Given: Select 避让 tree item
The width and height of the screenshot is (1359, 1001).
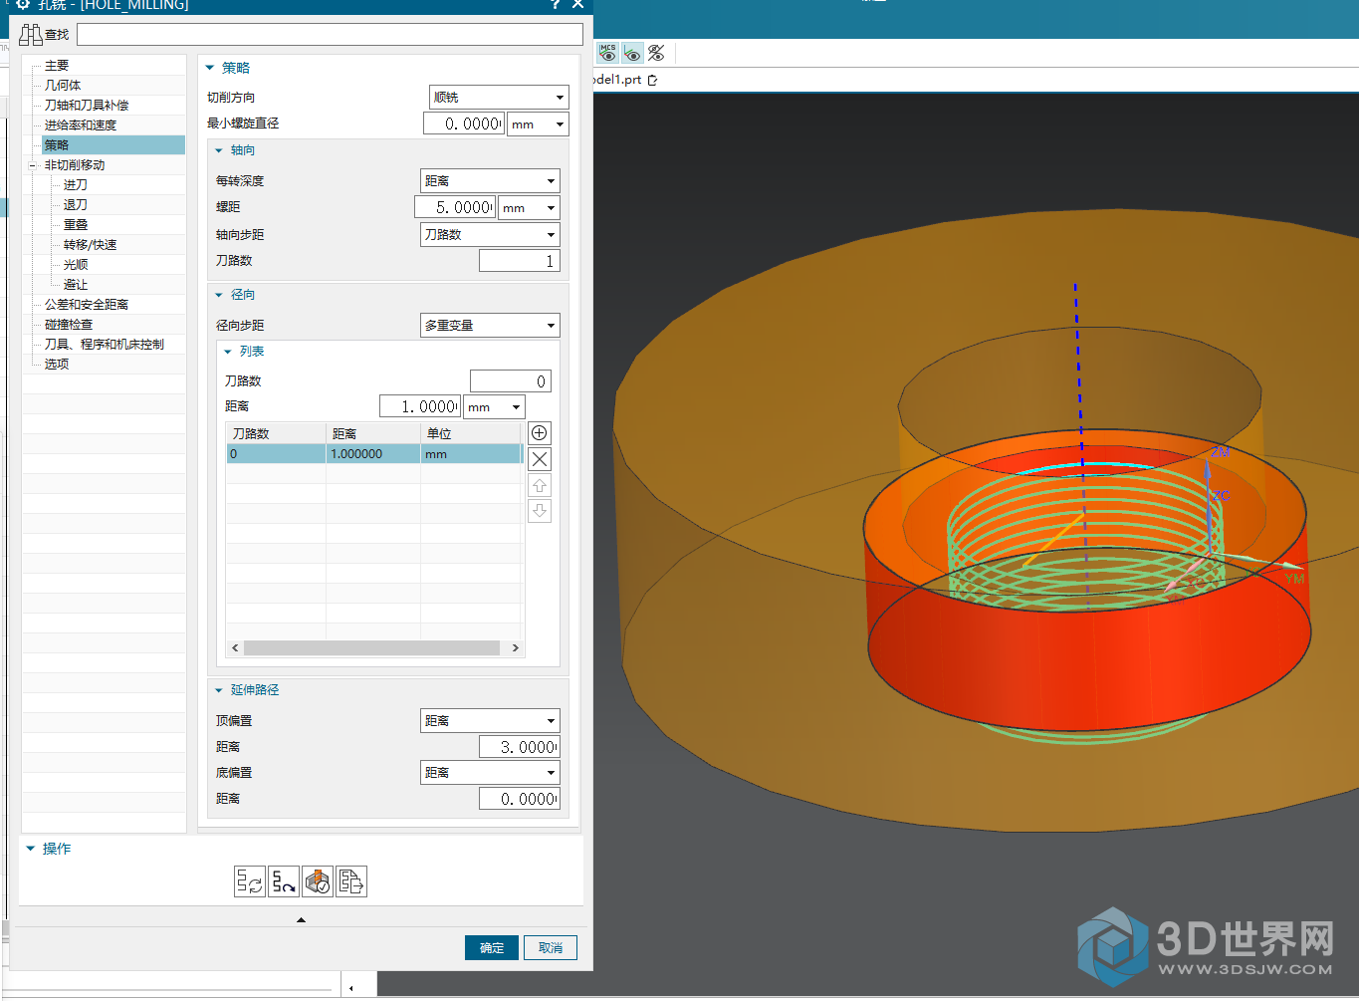Looking at the screenshot, I should pos(76,284).
